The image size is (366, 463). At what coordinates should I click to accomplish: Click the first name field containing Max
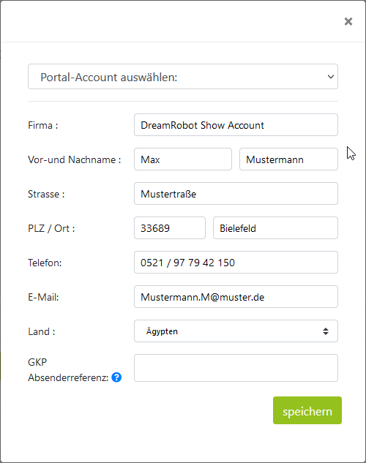183,159
